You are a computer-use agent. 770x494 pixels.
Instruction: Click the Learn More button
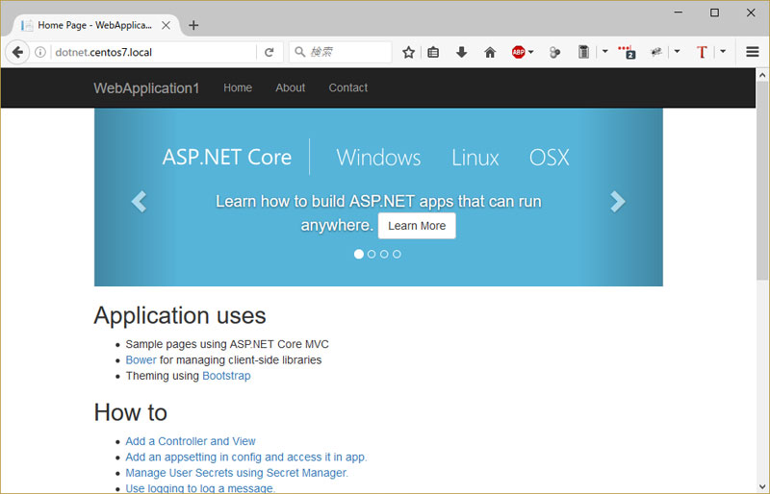click(x=417, y=226)
